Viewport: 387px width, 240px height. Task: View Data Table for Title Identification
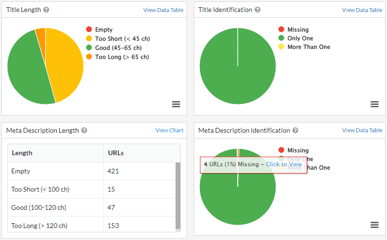point(362,10)
